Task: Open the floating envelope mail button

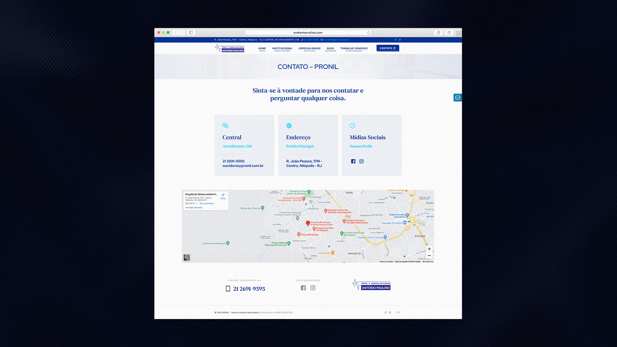Action: 458,98
